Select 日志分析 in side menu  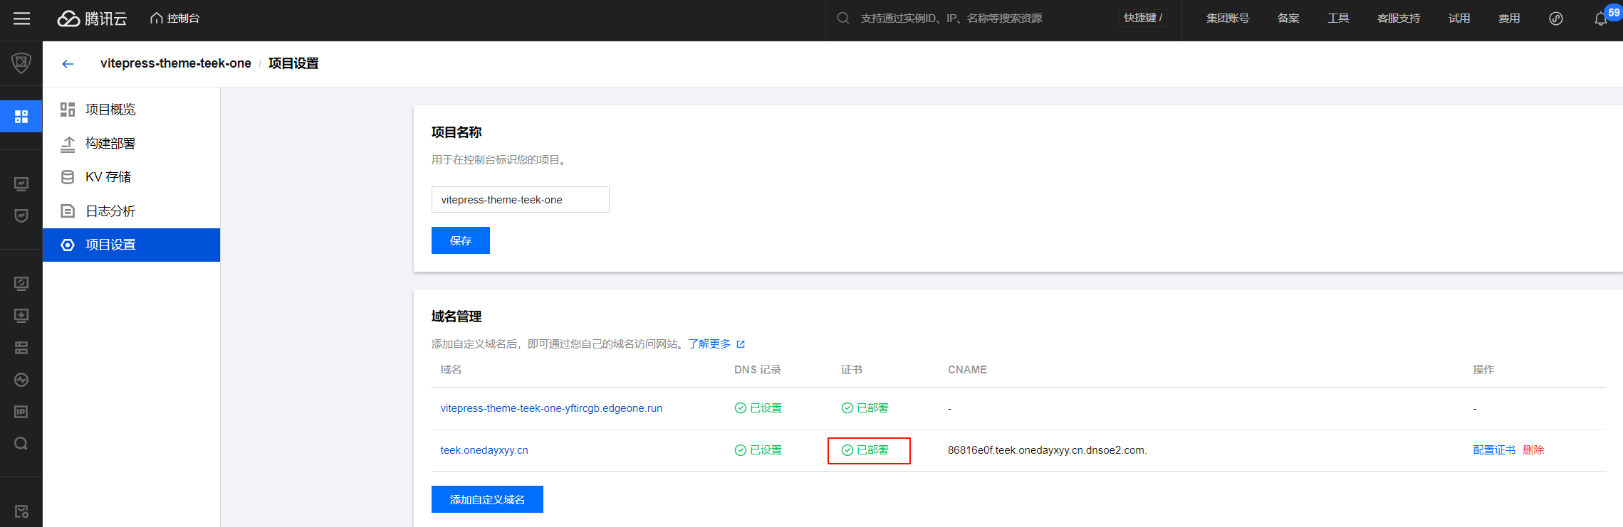coord(110,211)
